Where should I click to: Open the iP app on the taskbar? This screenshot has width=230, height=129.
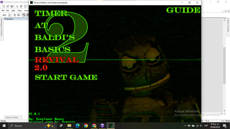(x=61, y=126)
